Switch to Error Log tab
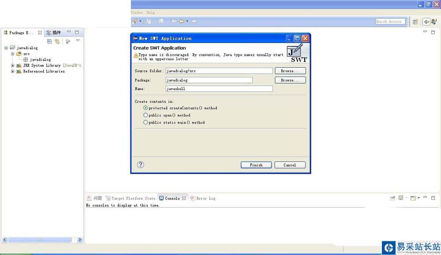441x255 pixels. (203, 198)
